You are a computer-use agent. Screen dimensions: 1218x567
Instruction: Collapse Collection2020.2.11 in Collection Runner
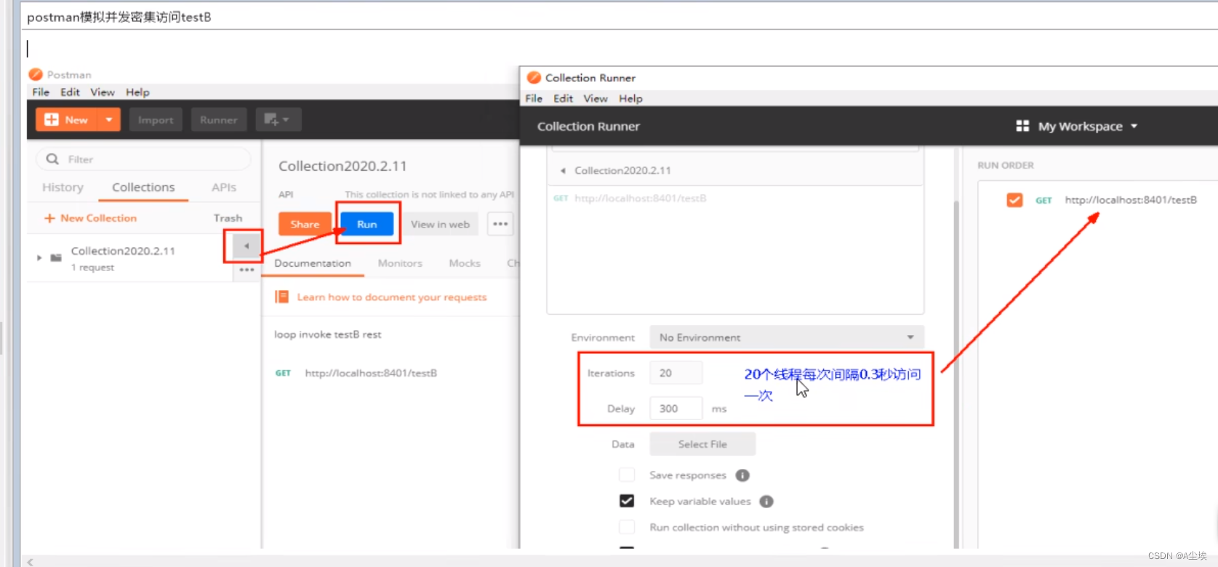(563, 171)
